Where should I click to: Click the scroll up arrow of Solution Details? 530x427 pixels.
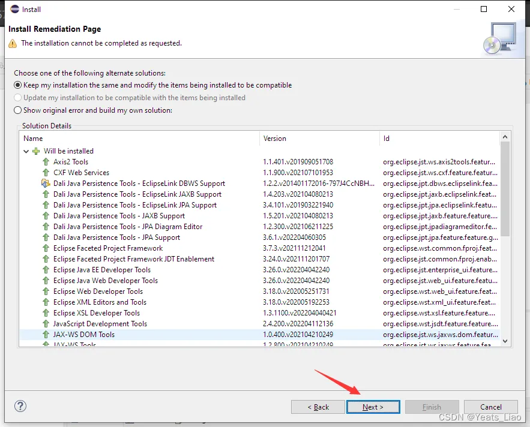point(505,137)
